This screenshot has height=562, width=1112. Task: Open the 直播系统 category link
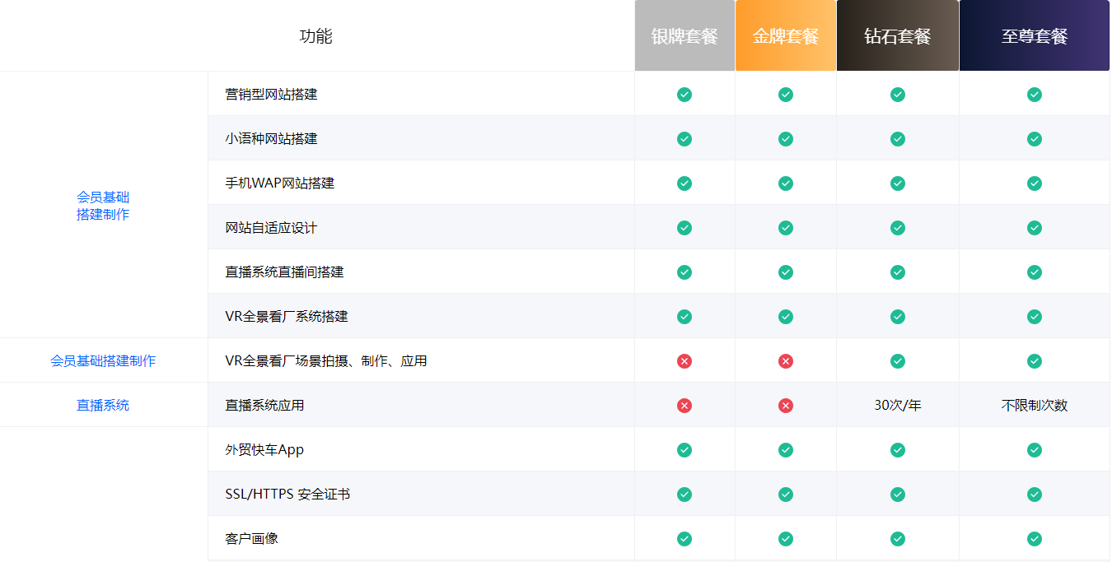click(103, 406)
